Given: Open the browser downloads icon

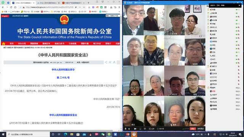Looking at the screenshot, I should pyautogui.click(x=111, y=7).
